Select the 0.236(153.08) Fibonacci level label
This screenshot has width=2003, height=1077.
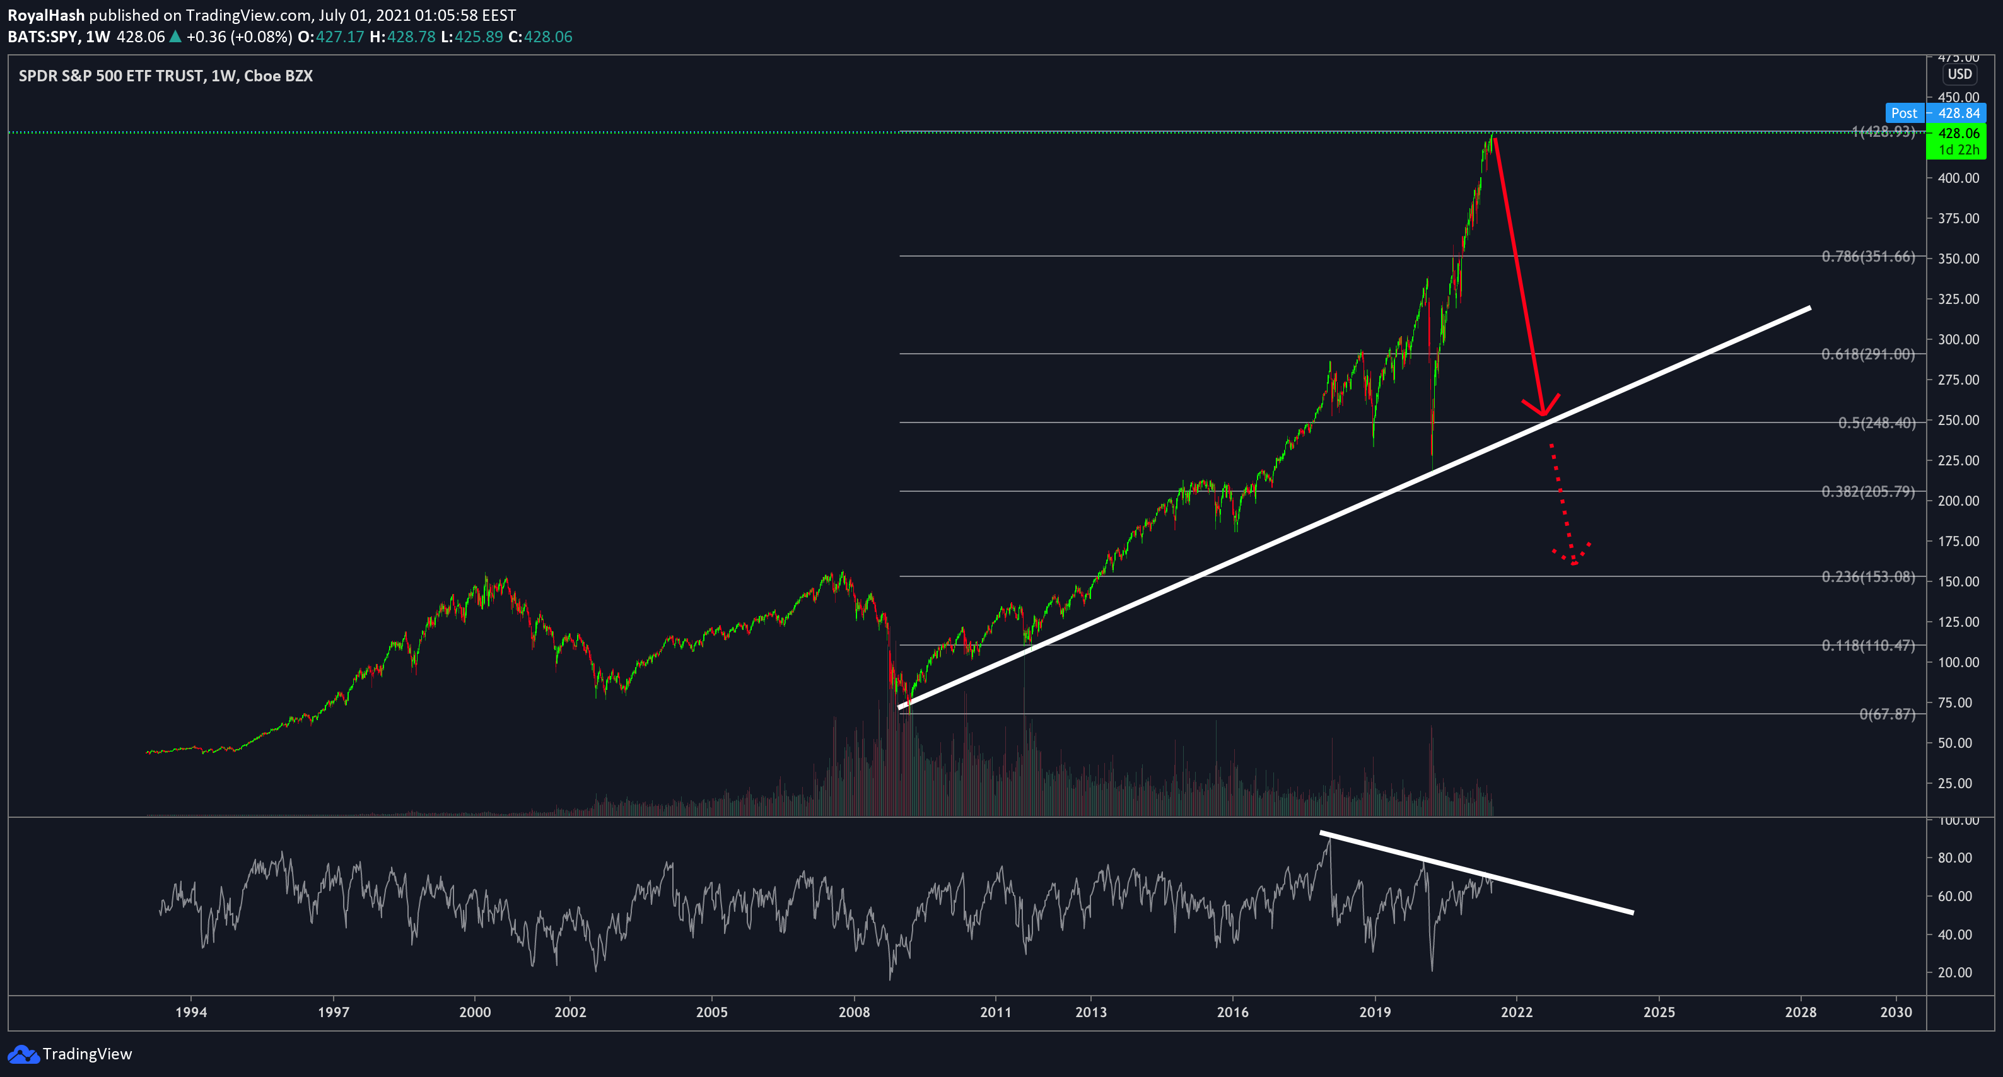1867,576
